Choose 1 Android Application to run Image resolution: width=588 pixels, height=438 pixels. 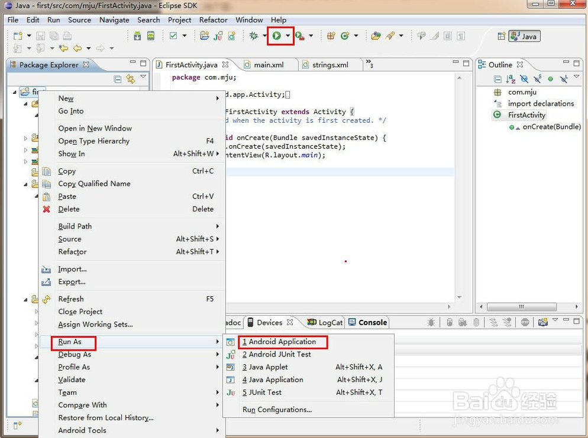pyautogui.click(x=283, y=341)
